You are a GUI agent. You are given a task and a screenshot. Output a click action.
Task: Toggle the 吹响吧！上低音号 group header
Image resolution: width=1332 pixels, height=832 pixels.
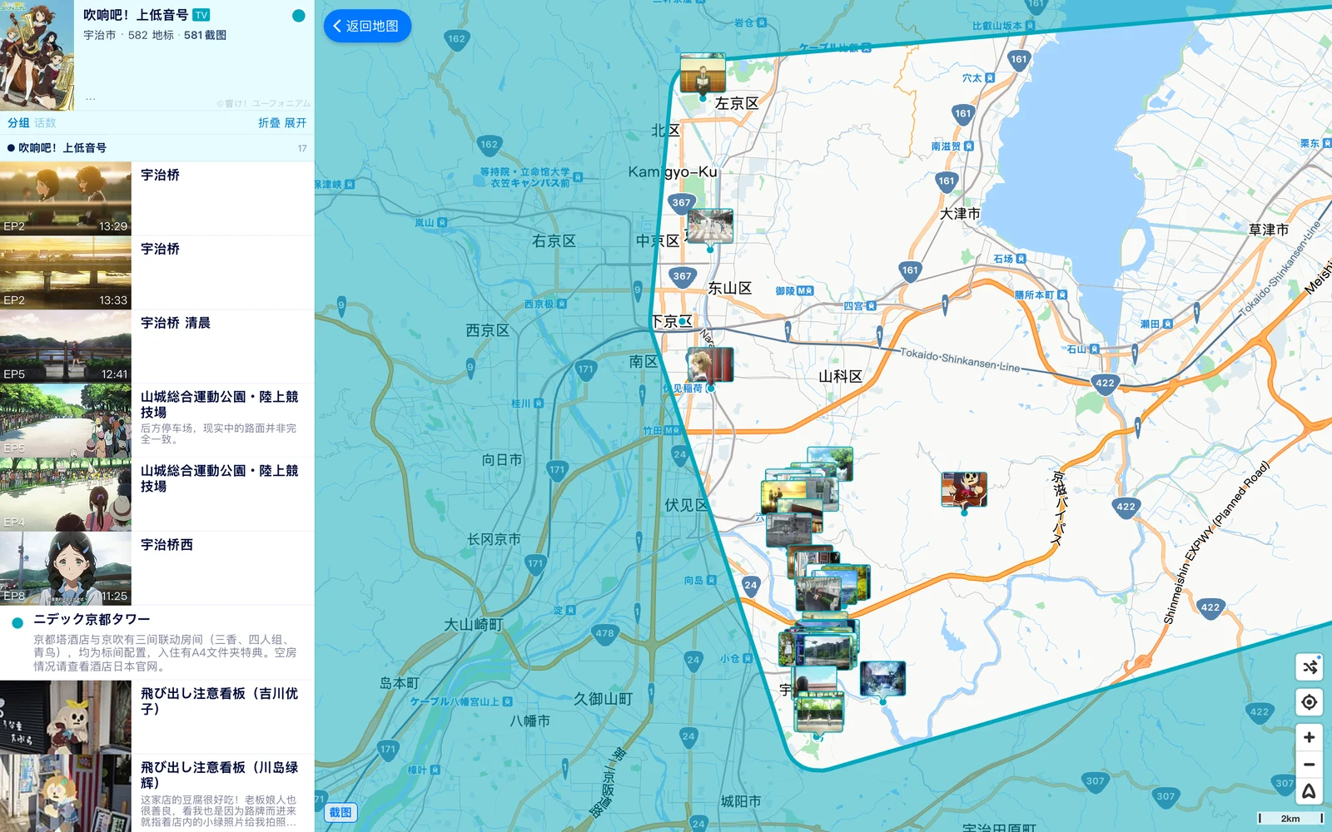pyautogui.click(x=157, y=148)
